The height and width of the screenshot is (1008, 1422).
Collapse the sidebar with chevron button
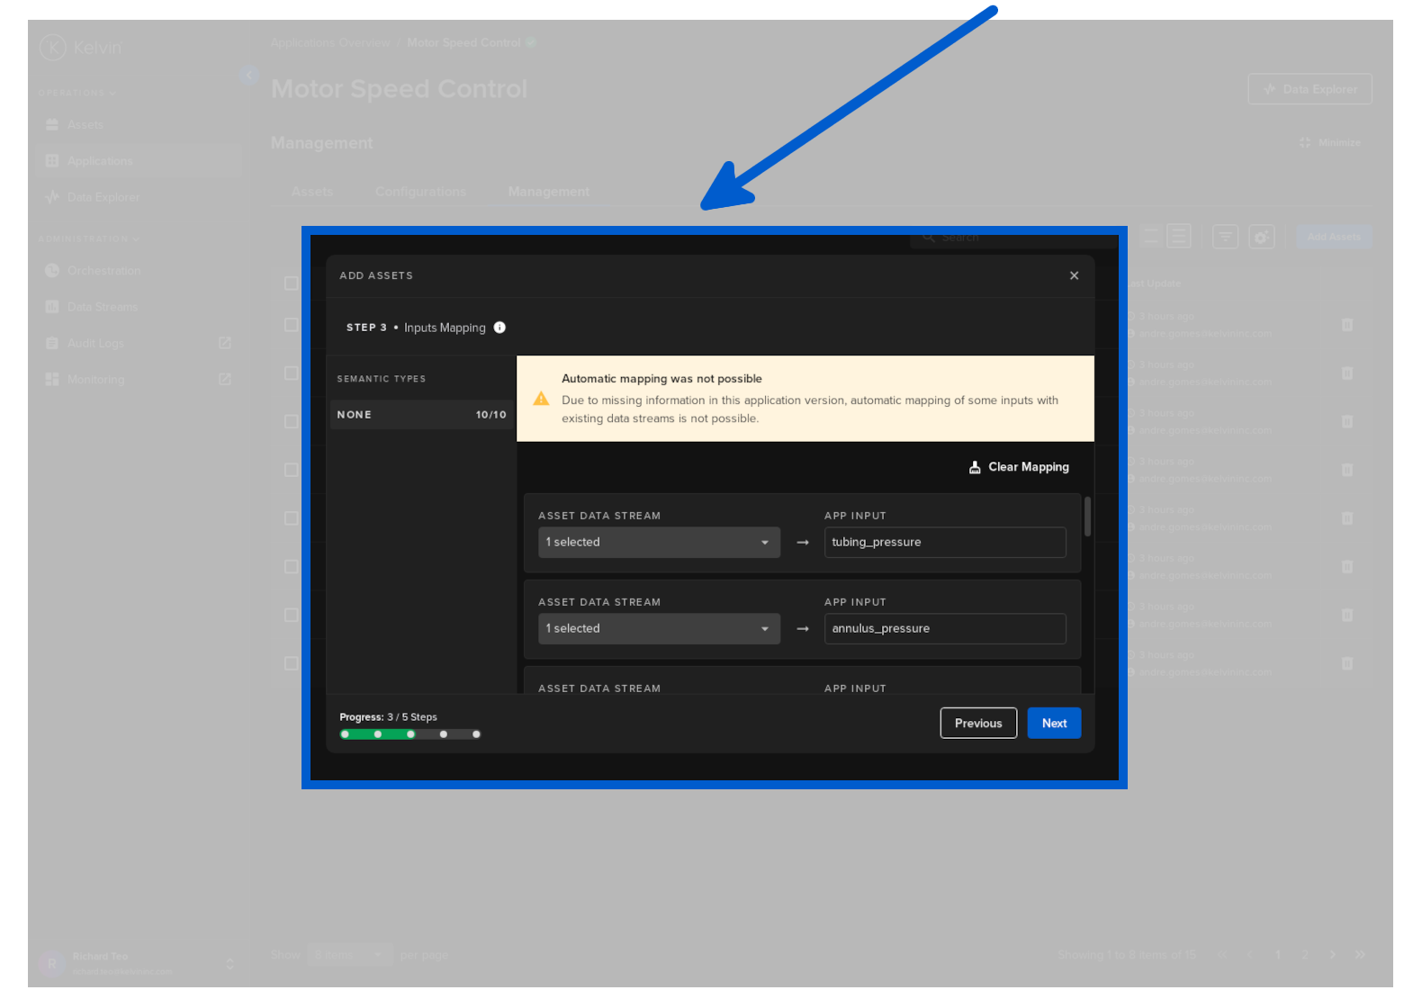[x=249, y=76]
